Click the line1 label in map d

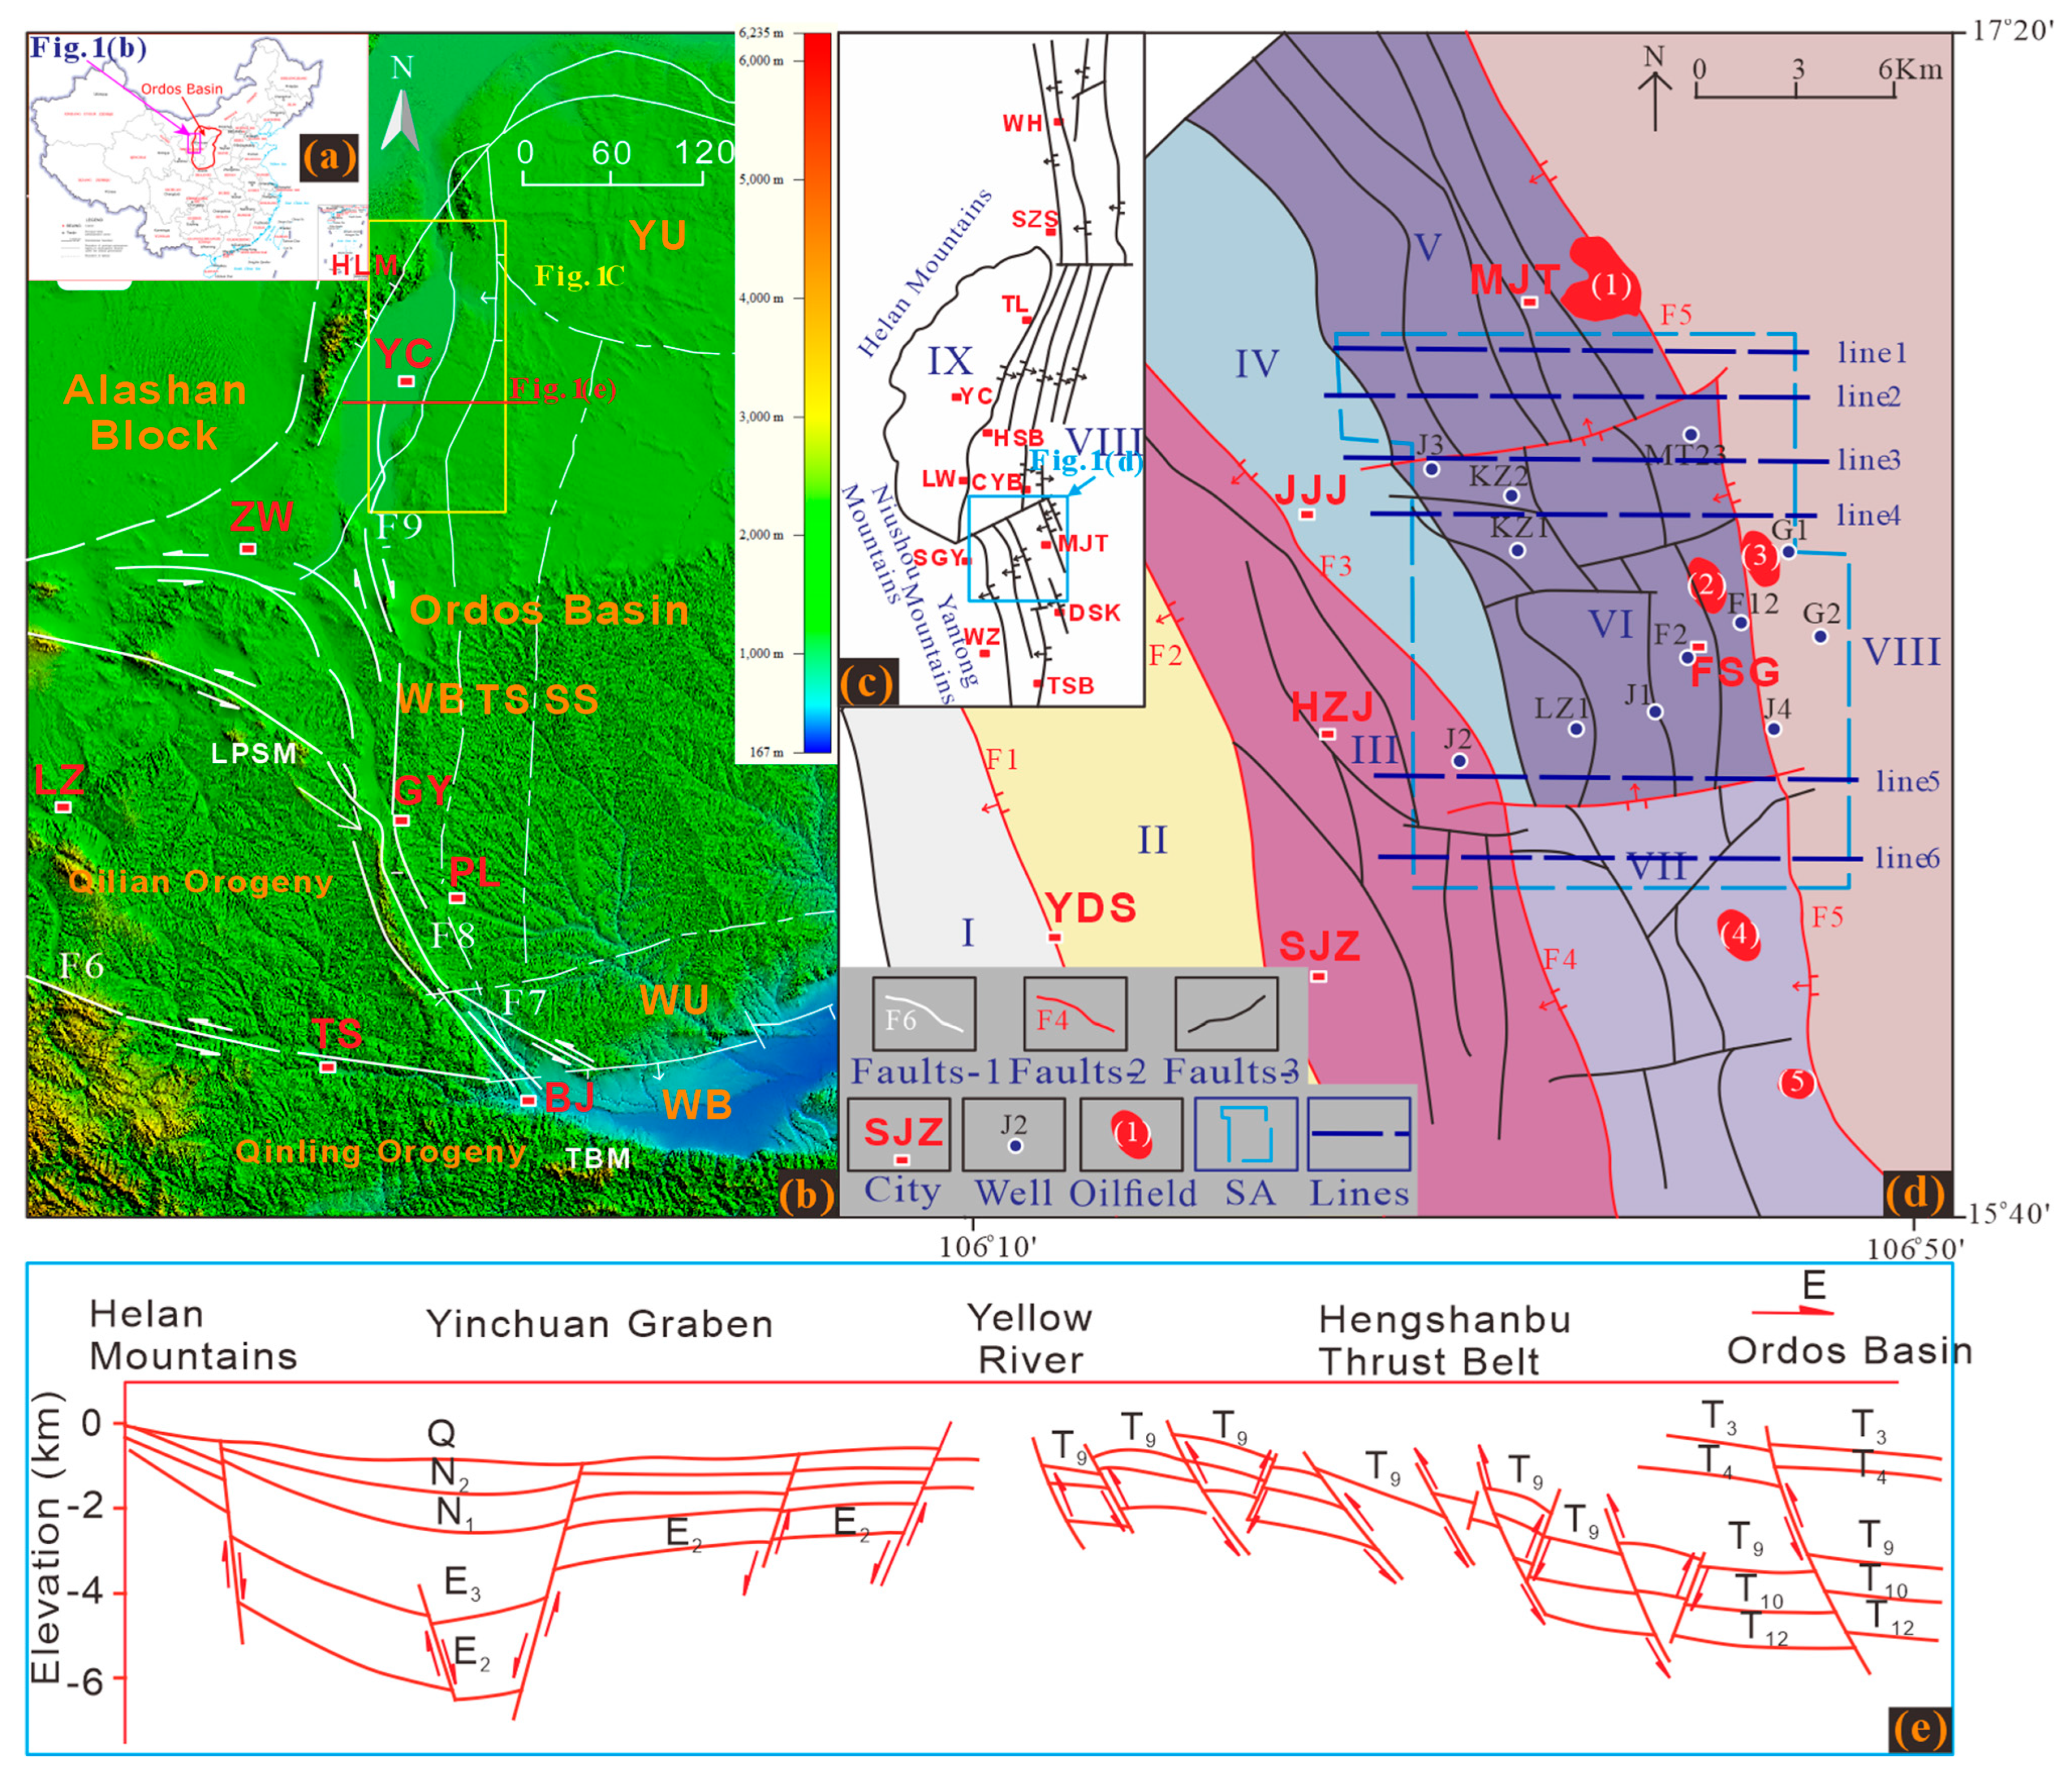(x=1872, y=352)
